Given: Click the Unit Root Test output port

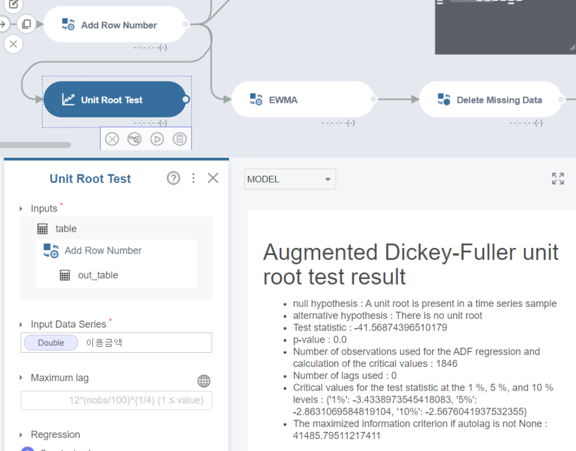Looking at the screenshot, I should [186, 99].
